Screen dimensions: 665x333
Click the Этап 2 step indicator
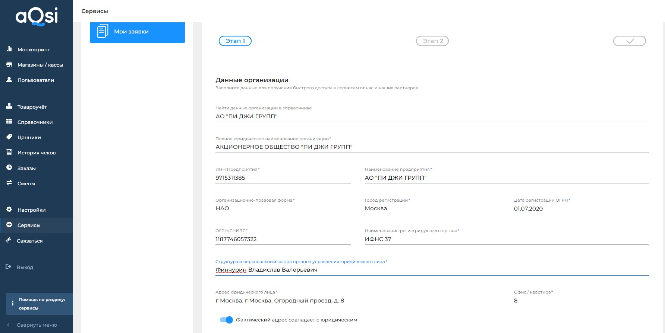(432, 41)
